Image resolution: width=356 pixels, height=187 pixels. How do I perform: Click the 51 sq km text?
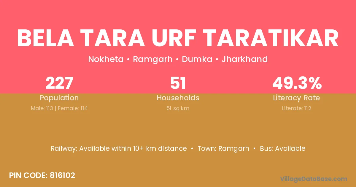pyautogui.click(x=178, y=108)
